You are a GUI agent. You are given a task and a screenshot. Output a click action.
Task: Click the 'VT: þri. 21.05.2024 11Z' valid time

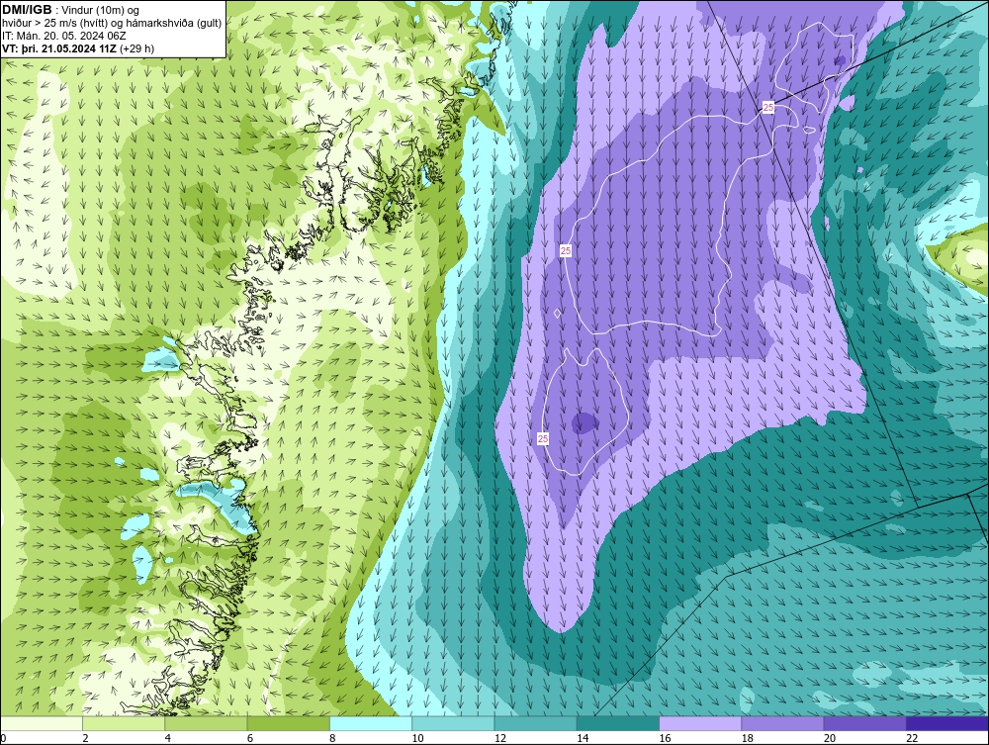tap(59, 48)
